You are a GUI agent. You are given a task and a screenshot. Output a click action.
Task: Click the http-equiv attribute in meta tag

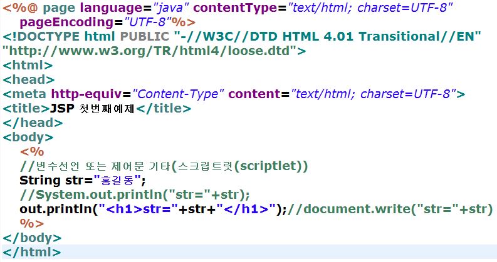pyautogui.click(x=86, y=94)
